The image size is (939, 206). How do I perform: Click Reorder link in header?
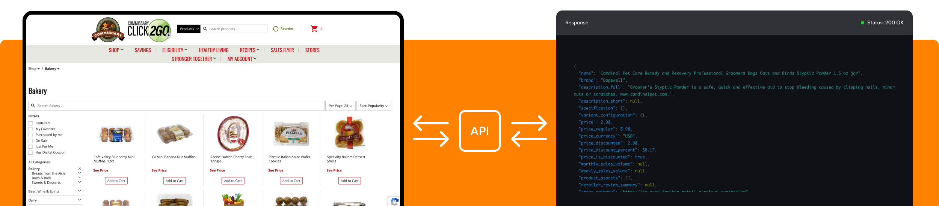coord(287,29)
